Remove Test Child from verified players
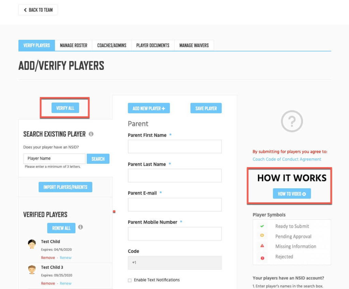This screenshot has width=349, height=289. point(48,258)
